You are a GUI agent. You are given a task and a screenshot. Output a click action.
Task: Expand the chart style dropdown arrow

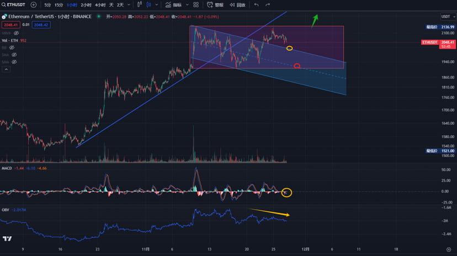pyautogui.click(x=157, y=5)
